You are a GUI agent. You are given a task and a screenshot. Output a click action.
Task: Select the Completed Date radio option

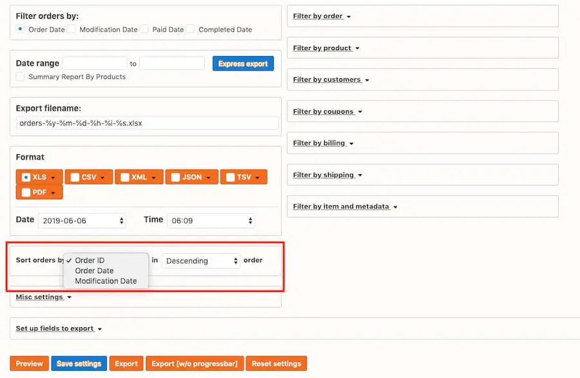point(191,29)
